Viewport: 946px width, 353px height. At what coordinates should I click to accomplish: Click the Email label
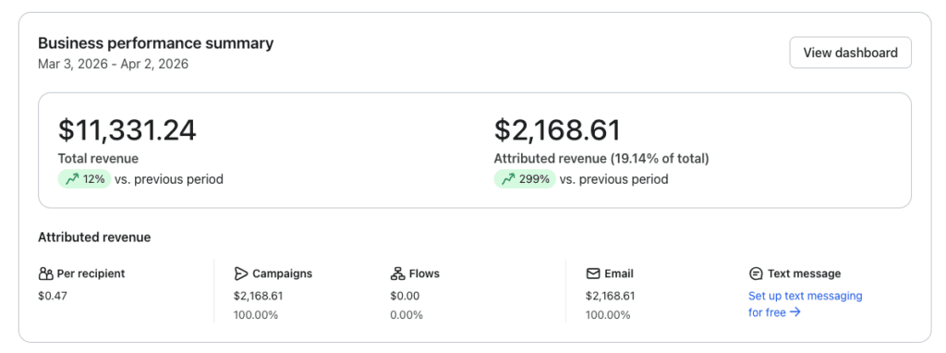(619, 274)
